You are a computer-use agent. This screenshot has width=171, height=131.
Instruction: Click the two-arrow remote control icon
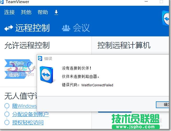pos(9,28)
